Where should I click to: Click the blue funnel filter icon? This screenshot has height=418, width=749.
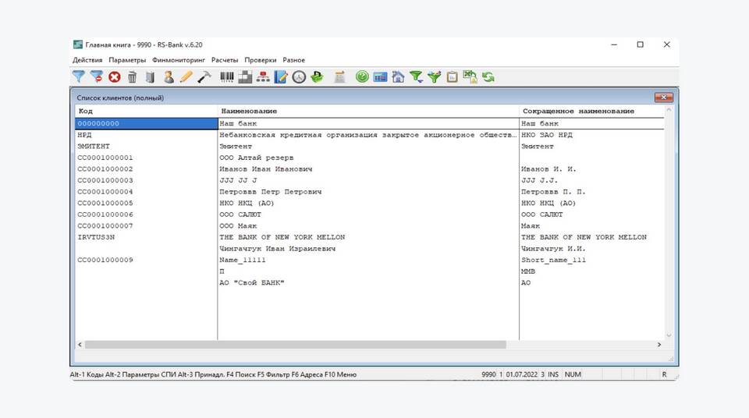tap(78, 76)
